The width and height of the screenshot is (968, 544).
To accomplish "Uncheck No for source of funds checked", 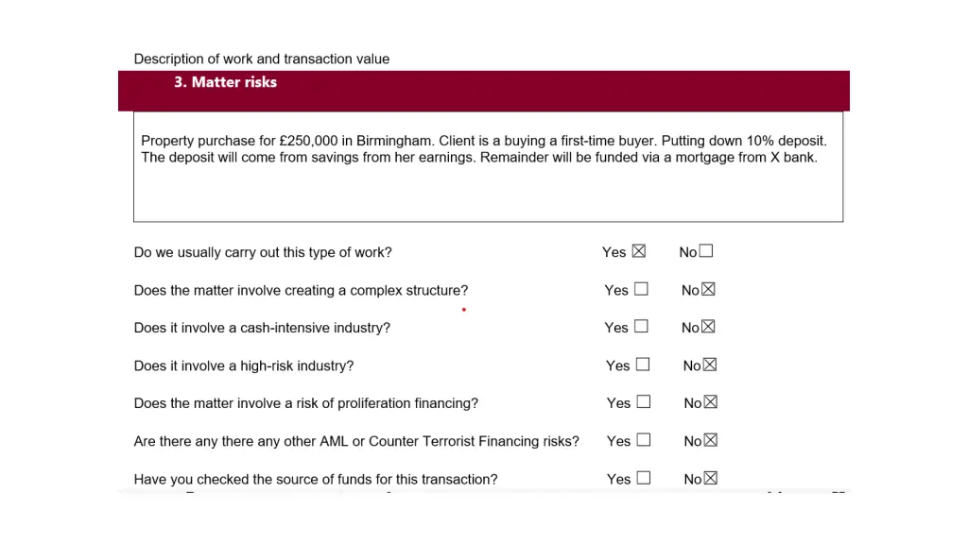I will click(711, 478).
